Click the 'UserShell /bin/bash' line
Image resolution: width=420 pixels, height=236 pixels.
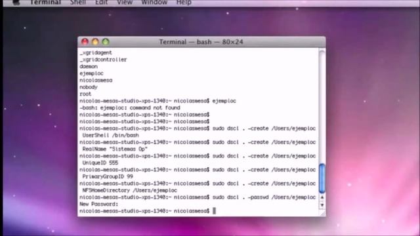[111, 136]
